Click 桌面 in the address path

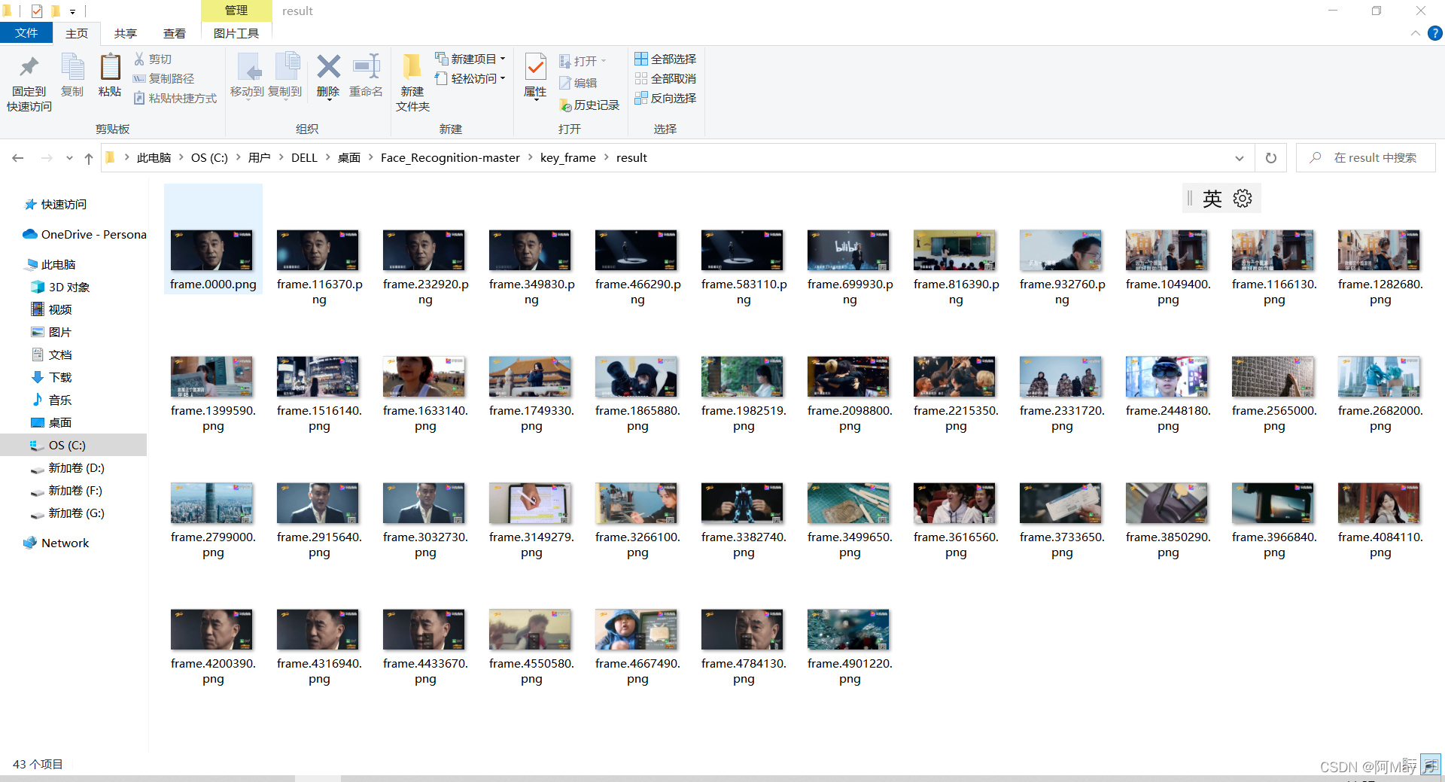pos(348,157)
